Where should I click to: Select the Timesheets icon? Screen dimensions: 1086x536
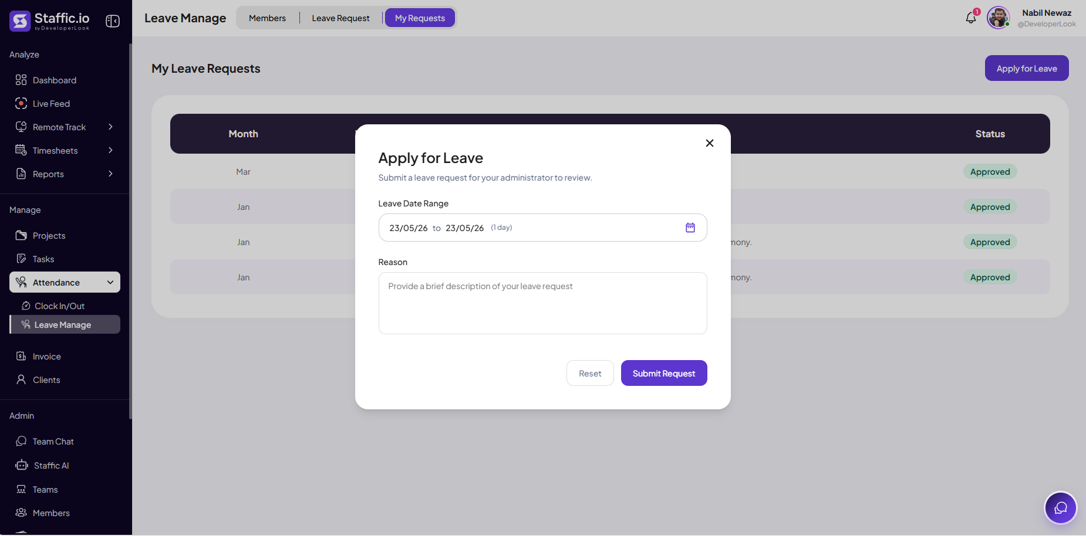21,150
